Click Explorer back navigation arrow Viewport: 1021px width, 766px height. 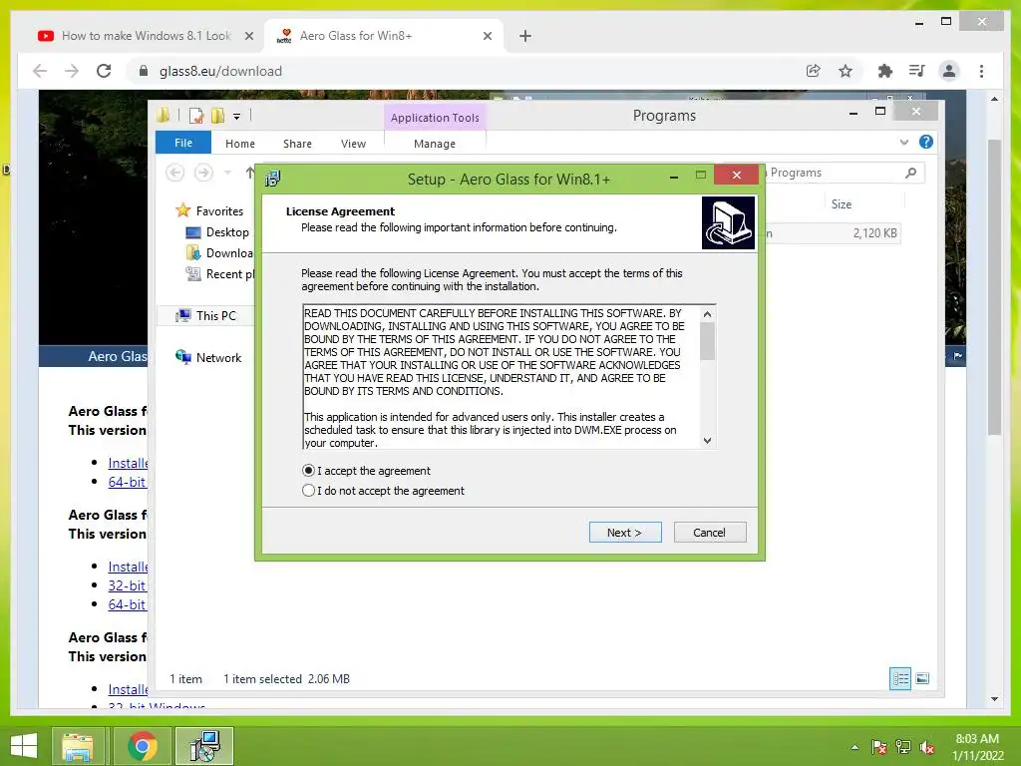(x=175, y=172)
